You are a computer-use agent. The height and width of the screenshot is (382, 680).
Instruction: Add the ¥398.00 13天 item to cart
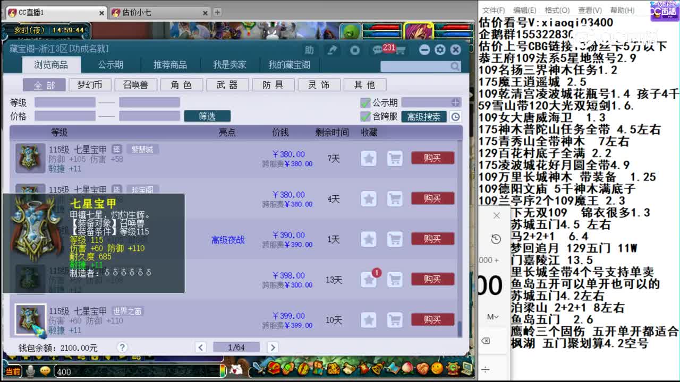(395, 280)
